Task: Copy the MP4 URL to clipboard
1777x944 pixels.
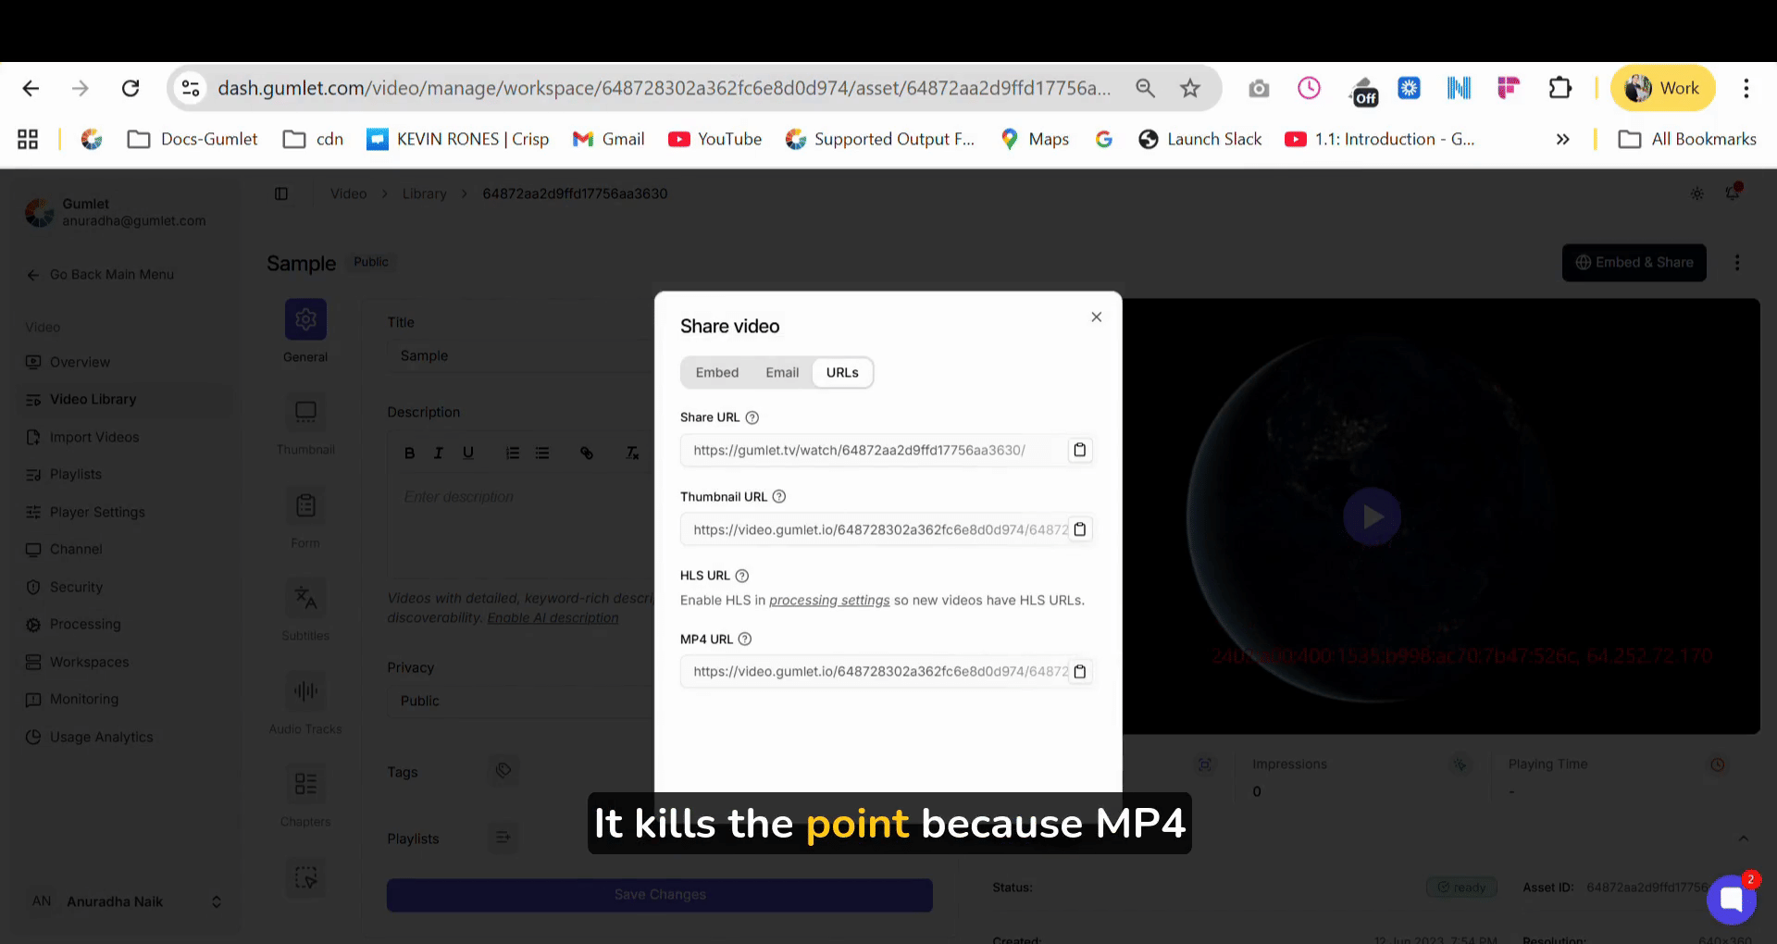Action: 1079,672
